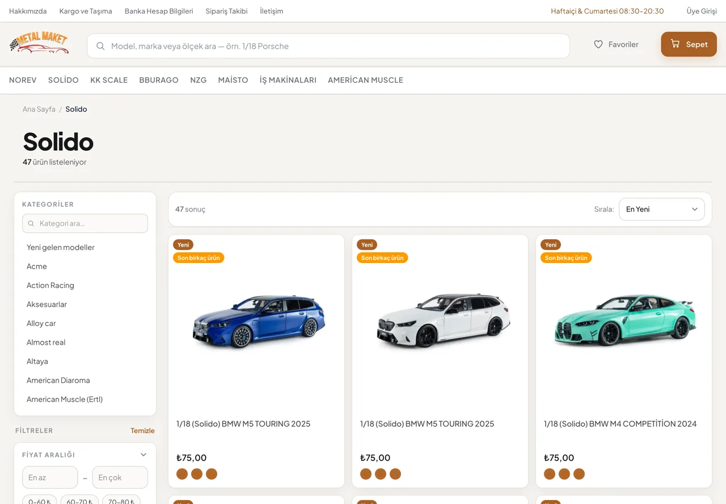This screenshot has width=726, height=504.
Task: Clear filters with Temizle
Action: 142,430
